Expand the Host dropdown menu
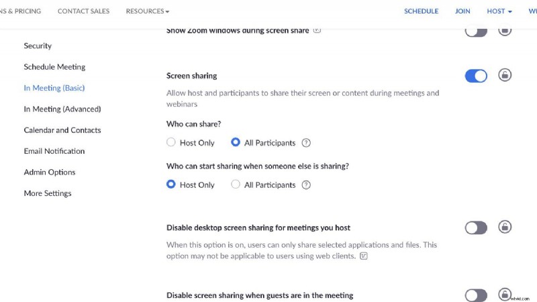 click(499, 11)
